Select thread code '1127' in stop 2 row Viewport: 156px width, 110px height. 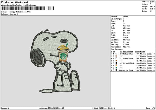pos(138,56)
